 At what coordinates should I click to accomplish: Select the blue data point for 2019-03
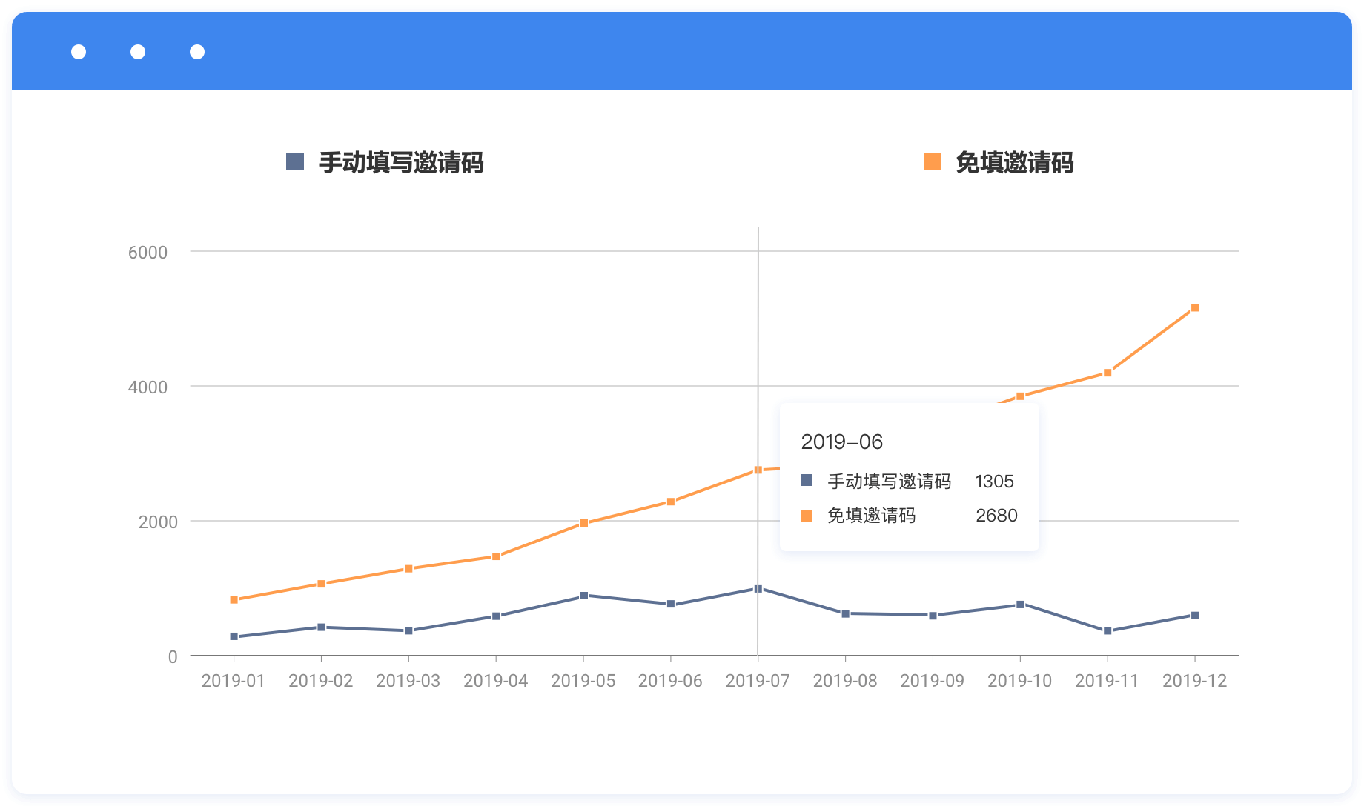click(x=408, y=631)
